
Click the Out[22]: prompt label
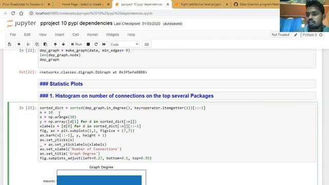tap(27, 72)
